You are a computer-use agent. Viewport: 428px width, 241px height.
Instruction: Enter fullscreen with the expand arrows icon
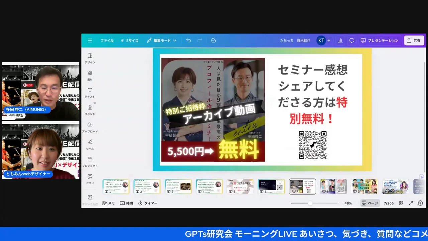(x=411, y=203)
